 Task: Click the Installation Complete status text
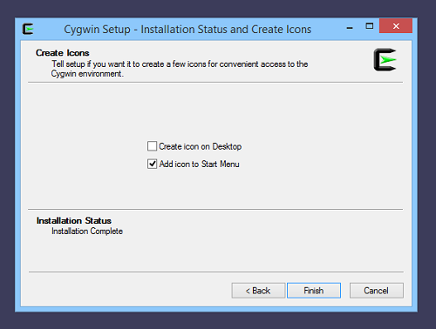coord(87,232)
